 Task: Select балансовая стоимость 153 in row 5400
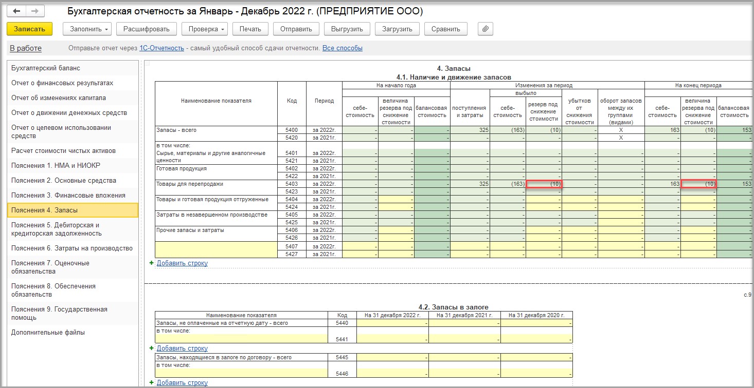pyautogui.click(x=734, y=130)
